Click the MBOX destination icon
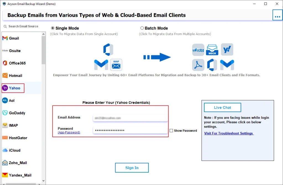 212,50
